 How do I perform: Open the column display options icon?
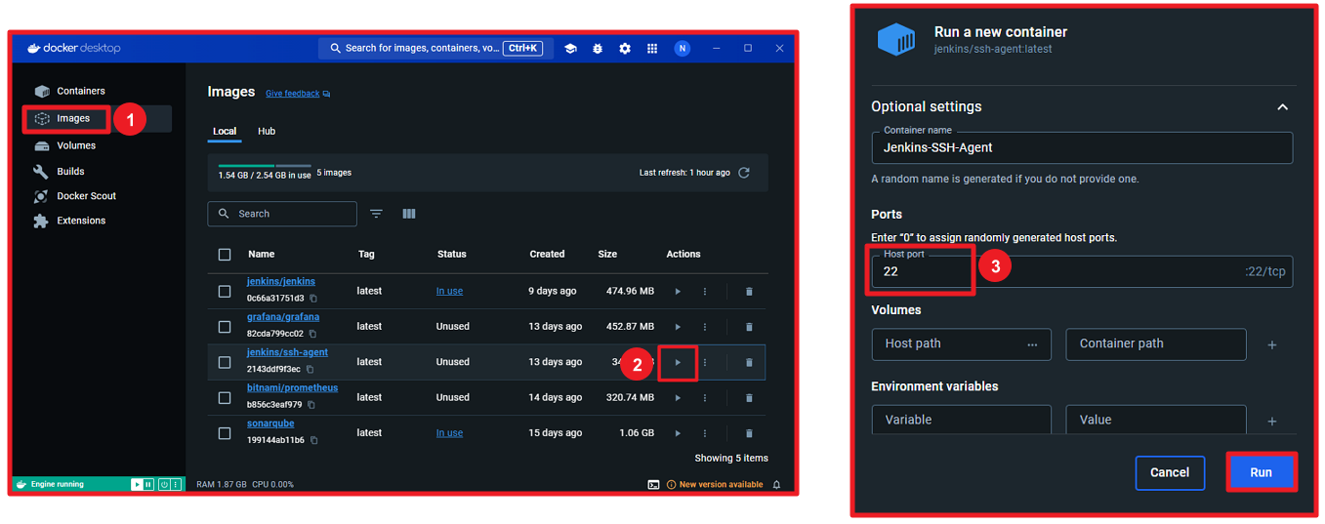pyautogui.click(x=409, y=214)
